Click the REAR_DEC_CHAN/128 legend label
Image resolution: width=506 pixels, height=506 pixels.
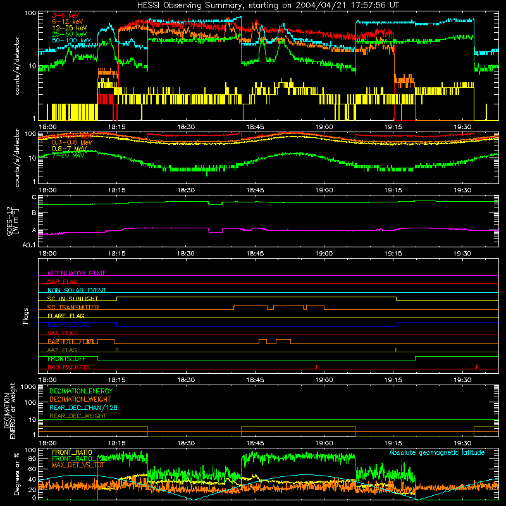[x=83, y=407]
